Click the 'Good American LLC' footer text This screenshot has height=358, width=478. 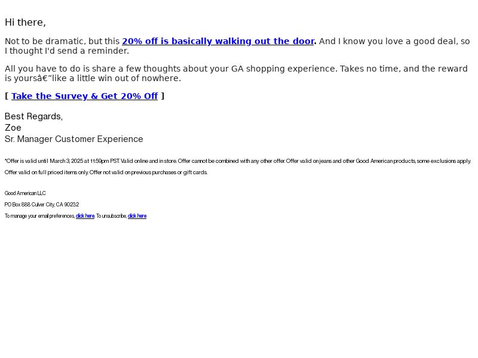(x=25, y=193)
